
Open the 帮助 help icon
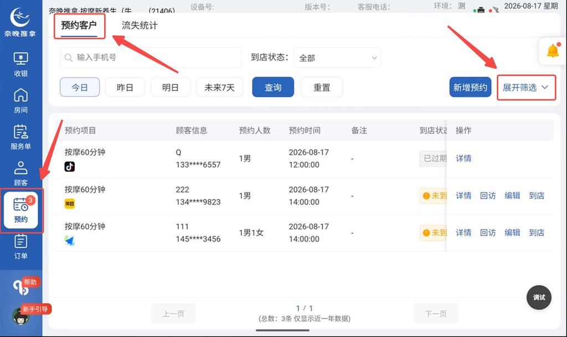[22, 287]
